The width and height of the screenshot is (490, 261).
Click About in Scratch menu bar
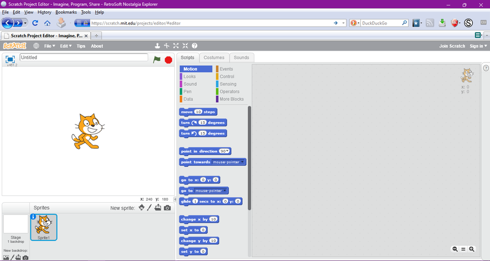97,46
